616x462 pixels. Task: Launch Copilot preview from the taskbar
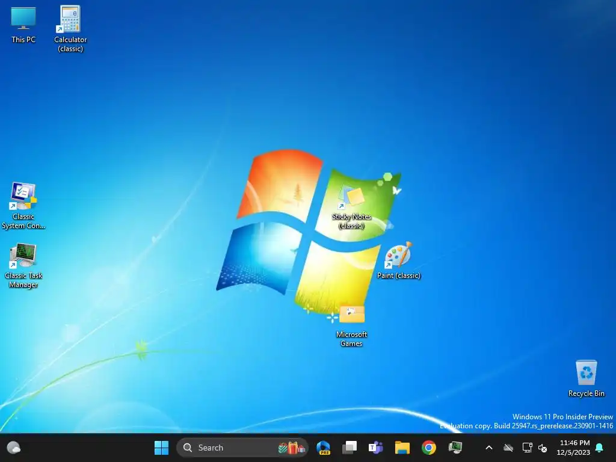323,448
